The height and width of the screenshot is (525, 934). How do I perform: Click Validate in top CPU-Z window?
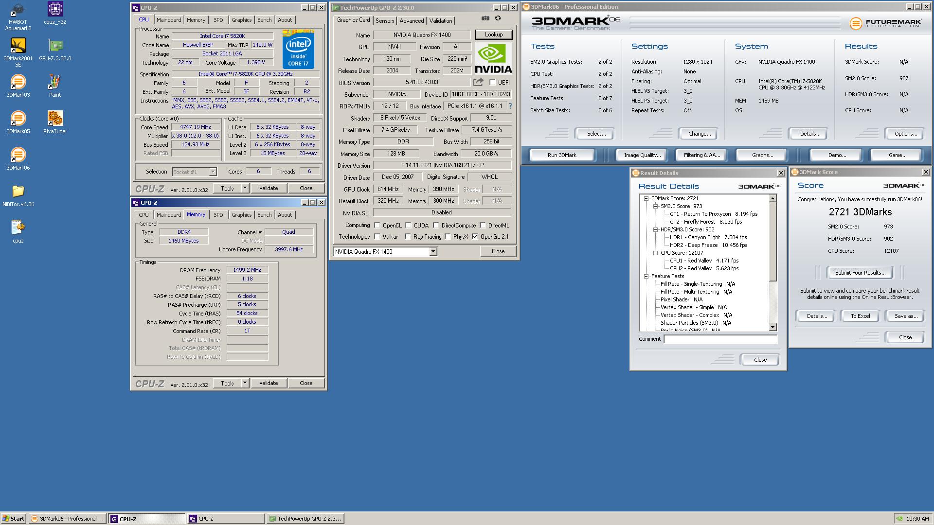tap(269, 188)
